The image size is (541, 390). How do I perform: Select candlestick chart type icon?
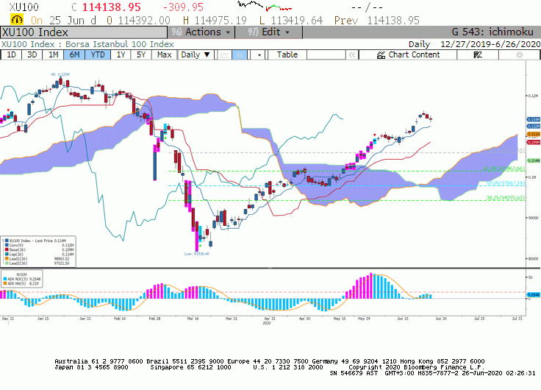point(240,55)
